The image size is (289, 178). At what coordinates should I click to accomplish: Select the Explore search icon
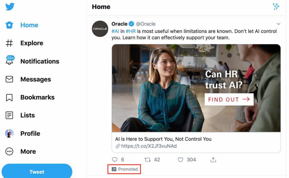[9, 43]
